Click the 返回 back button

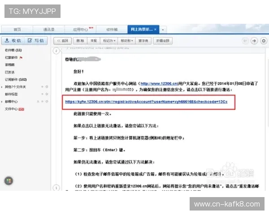coord(62,41)
